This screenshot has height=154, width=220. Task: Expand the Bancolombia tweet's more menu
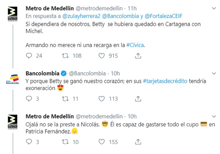point(214,73)
